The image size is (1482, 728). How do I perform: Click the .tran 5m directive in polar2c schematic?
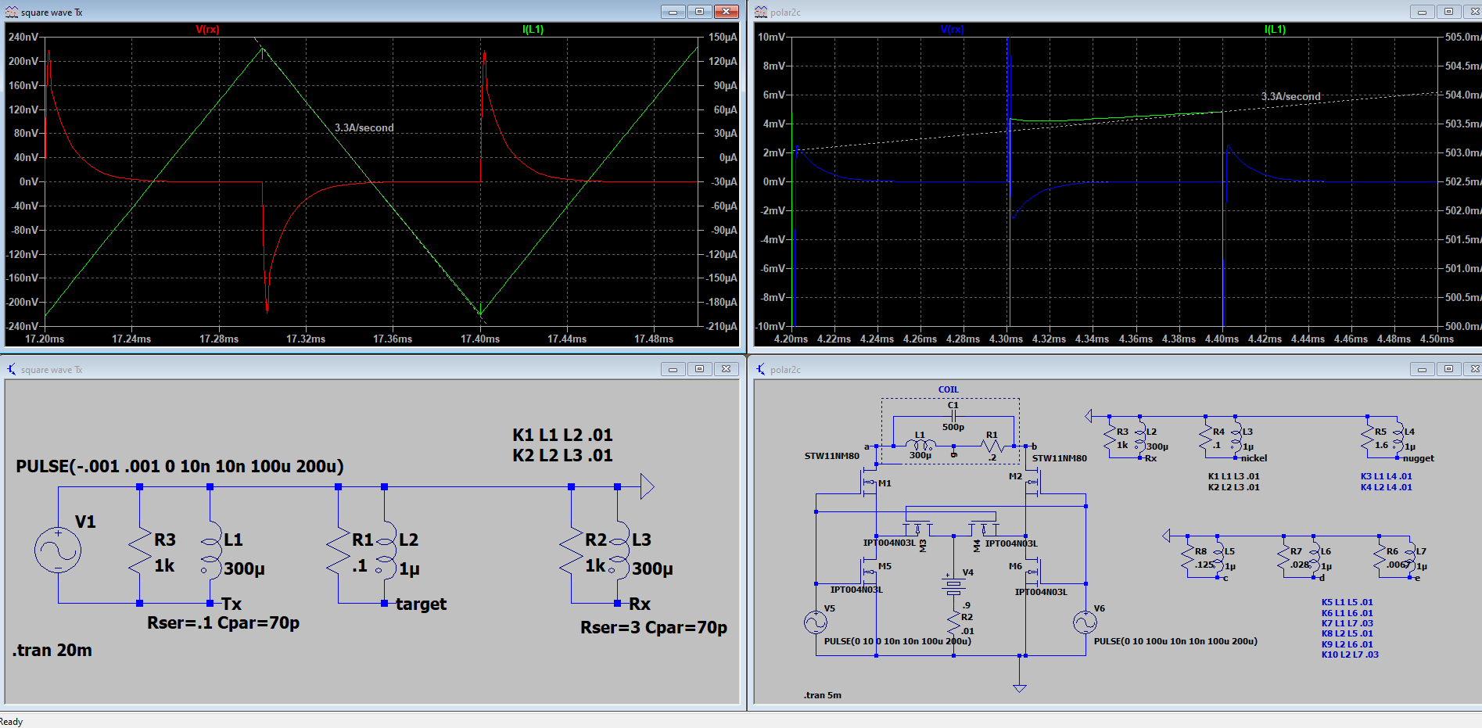pos(822,695)
